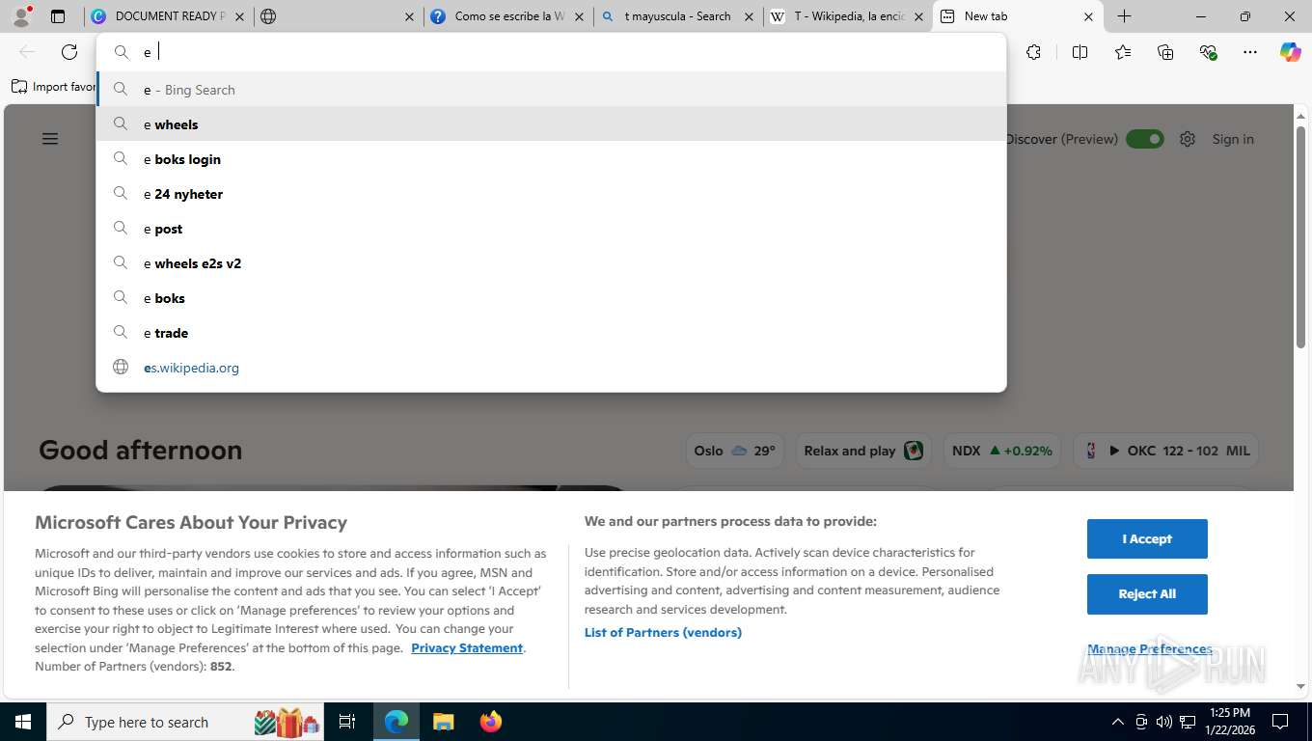1312x741 pixels.
Task: Switch to Como se escribe tab
Action: 509,16
